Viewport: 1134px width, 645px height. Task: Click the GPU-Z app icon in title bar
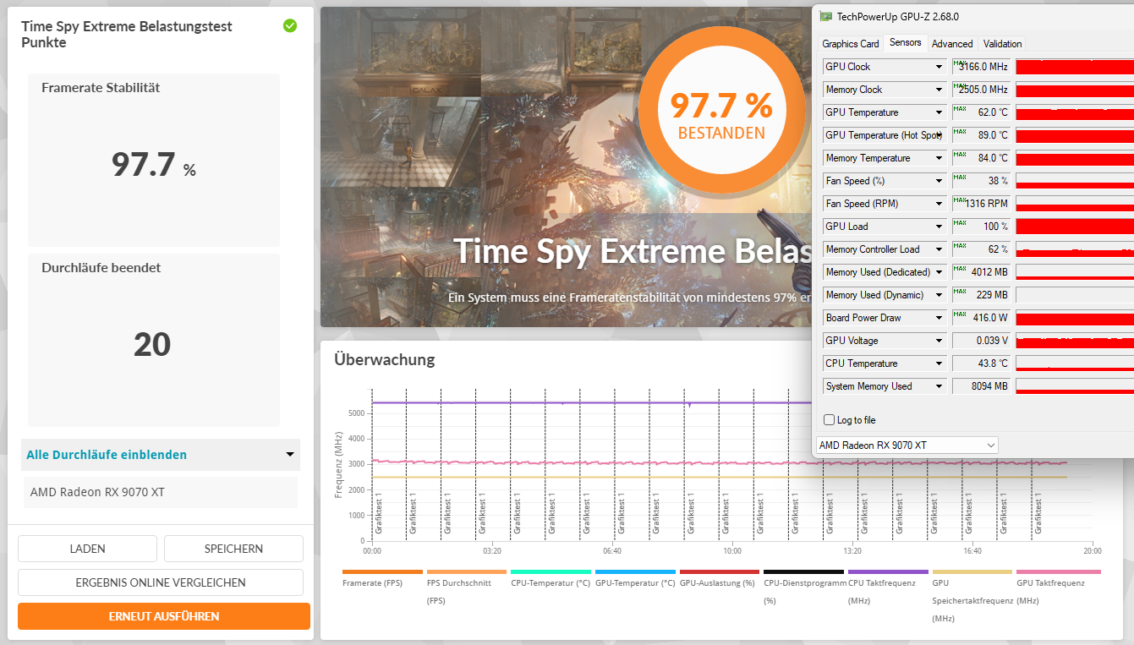click(825, 16)
